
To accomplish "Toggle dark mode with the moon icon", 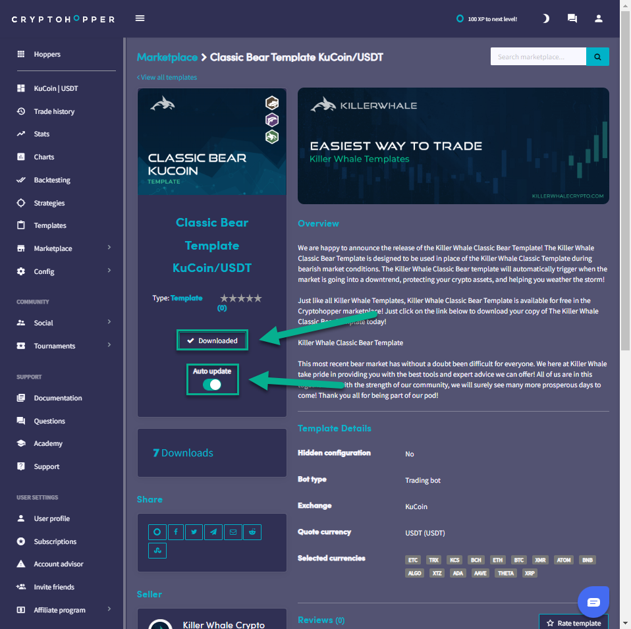I will [545, 18].
